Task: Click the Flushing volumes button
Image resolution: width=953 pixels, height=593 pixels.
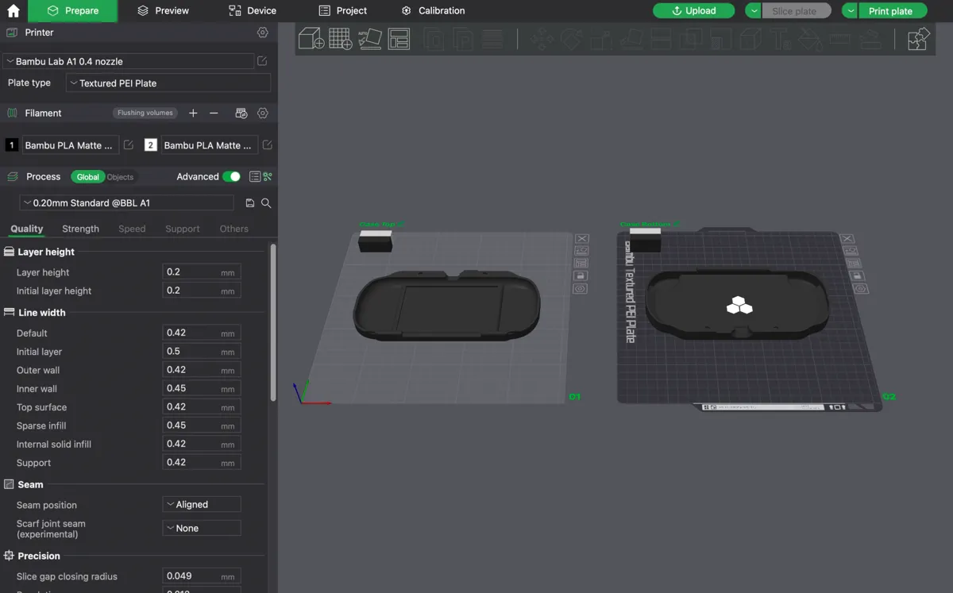Action: (x=145, y=113)
